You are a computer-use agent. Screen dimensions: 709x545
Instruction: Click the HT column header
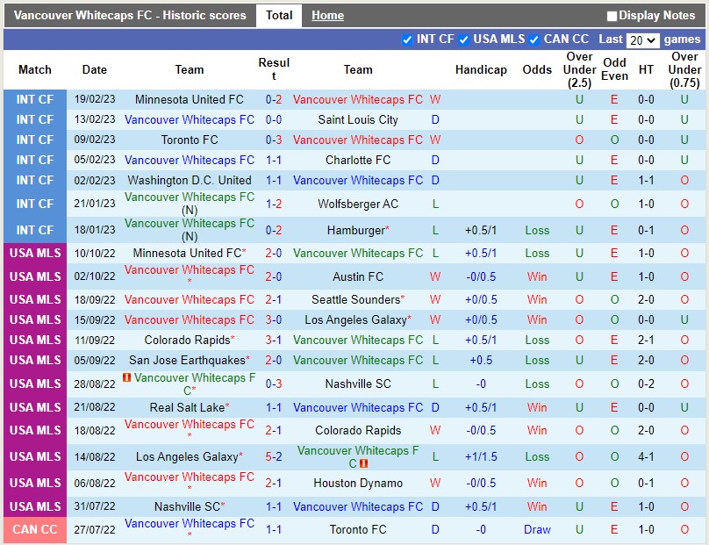pyautogui.click(x=646, y=69)
